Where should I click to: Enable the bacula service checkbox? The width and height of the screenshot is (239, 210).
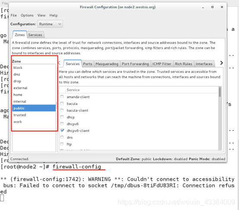[x=62, y=103]
